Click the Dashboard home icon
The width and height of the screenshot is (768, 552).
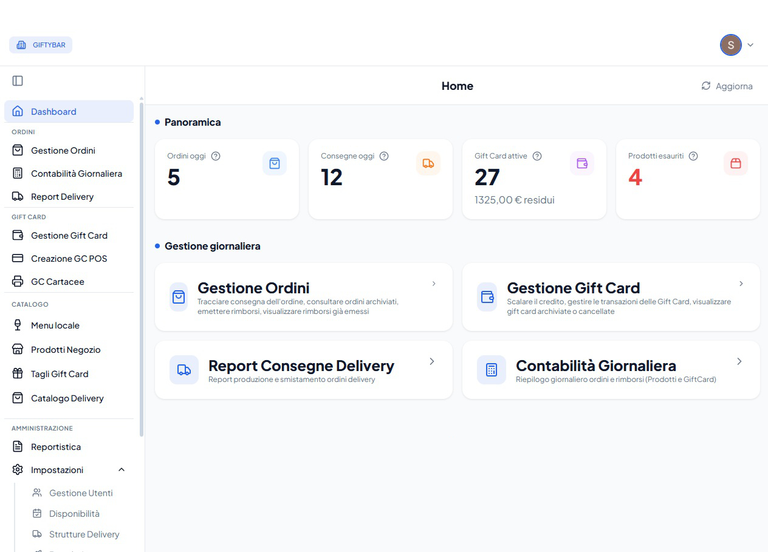pyautogui.click(x=18, y=111)
